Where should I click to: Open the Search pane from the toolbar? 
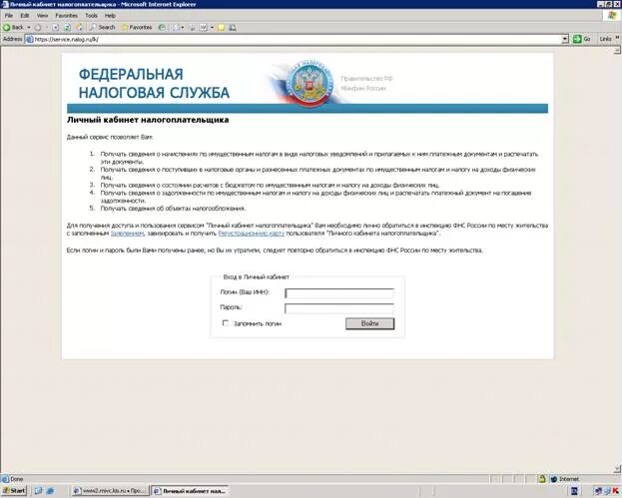click(x=102, y=27)
